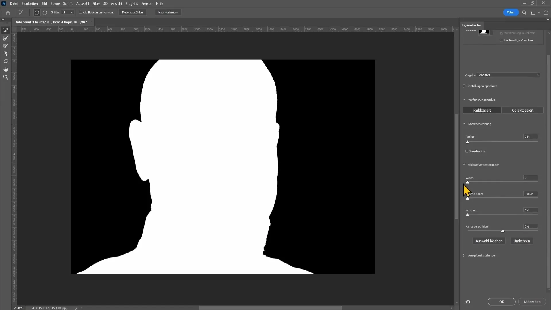Select the Refine Edge Brush tool
Image resolution: width=551 pixels, height=310 pixels.
pos(6,38)
